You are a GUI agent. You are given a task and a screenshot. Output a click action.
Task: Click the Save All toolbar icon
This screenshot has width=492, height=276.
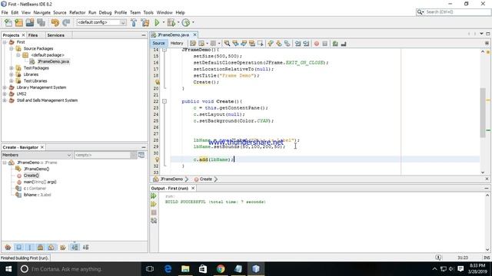[41, 22]
